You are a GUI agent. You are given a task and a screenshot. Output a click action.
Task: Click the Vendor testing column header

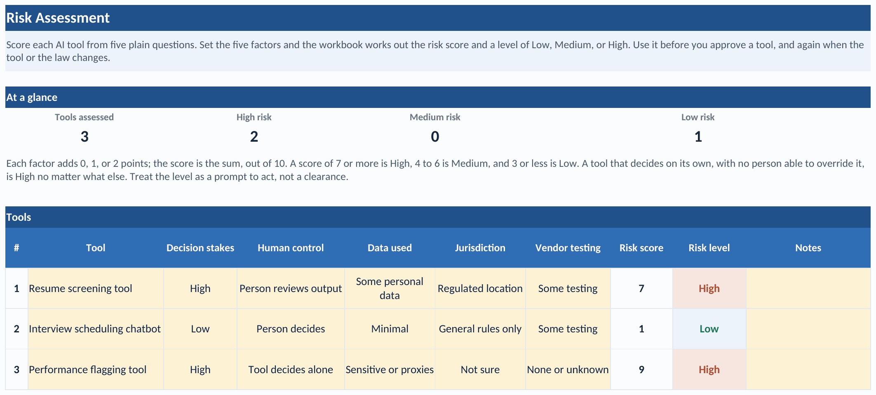(568, 248)
